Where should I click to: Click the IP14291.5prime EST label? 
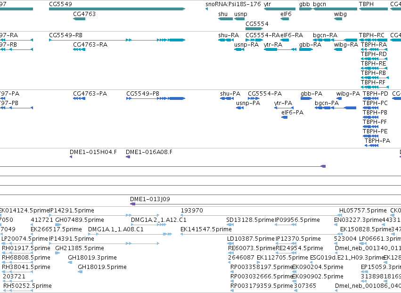(x=71, y=211)
